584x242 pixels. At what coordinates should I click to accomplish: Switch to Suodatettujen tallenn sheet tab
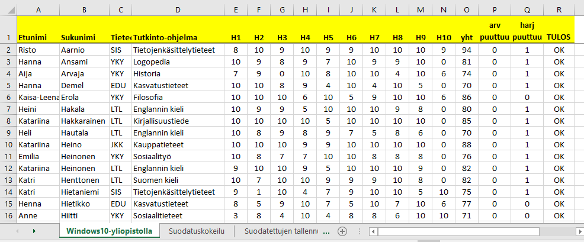tap(281, 231)
